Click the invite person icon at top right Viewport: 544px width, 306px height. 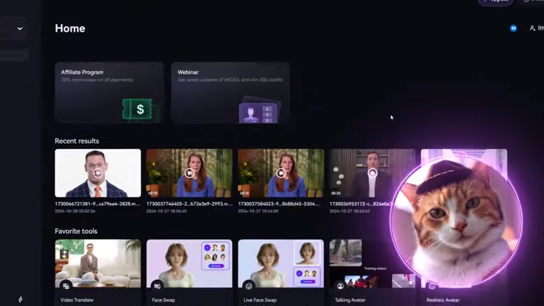[x=532, y=28]
